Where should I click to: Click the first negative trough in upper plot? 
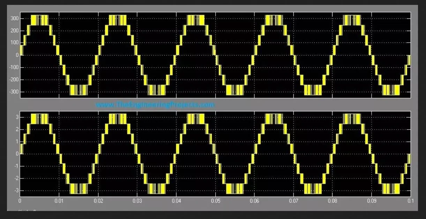79,90
